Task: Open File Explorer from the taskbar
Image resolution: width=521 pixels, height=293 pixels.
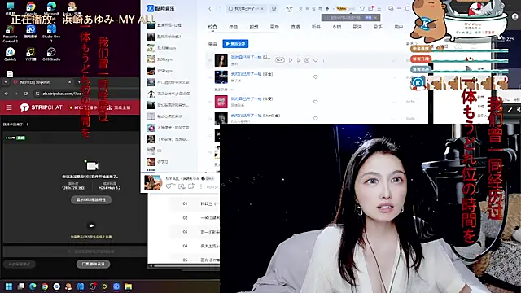Action: (129, 286)
